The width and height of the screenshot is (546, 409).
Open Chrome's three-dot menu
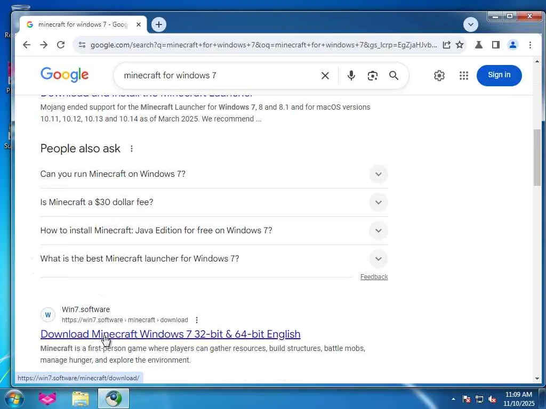click(530, 45)
